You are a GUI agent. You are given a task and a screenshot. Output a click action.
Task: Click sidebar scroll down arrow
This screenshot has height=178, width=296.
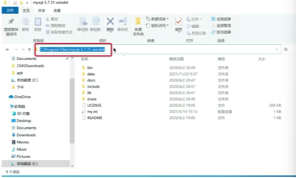pyautogui.click(x=72, y=166)
